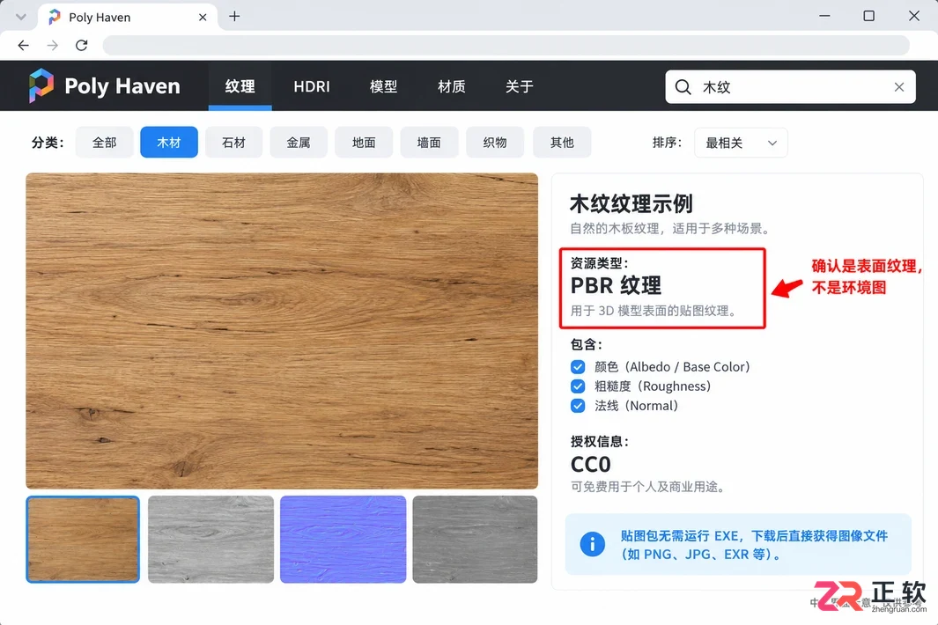The height and width of the screenshot is (625, 938).
Task: Close the Poly Haven browser tab
Action: coord(203,18)
